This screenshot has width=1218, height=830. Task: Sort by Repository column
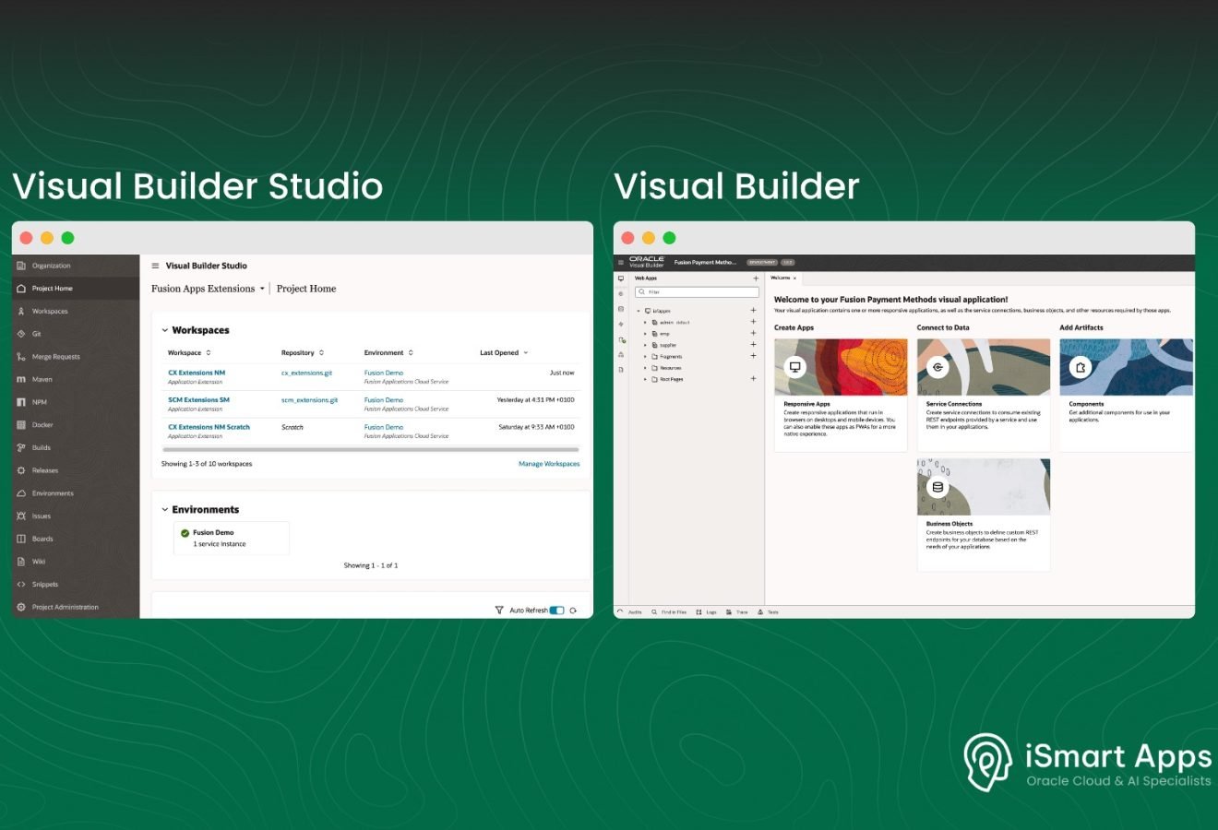pyautogui.click(x=303, y=353)
